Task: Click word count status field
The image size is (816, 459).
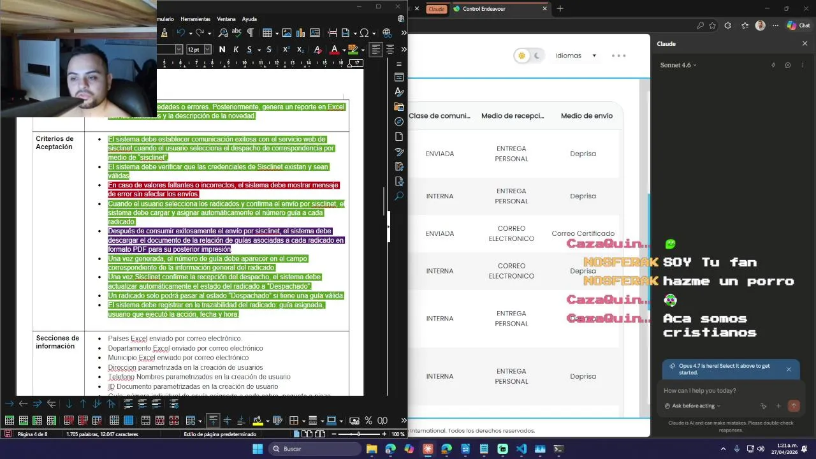Action: coord(103,434)
